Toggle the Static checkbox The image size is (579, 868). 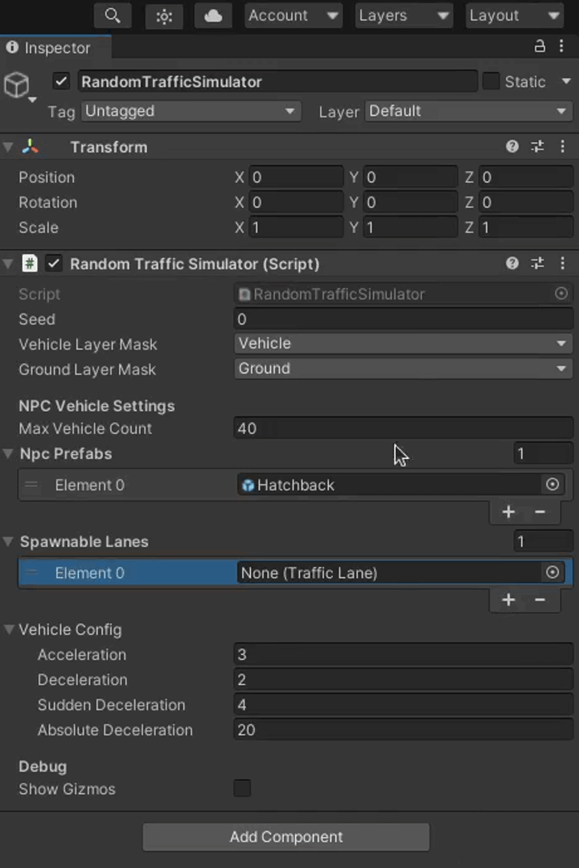pyautogui.click(x=491, y=81)
